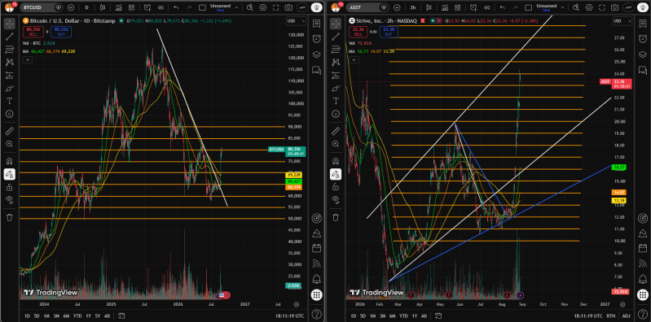Click the BUY 23.38 button on ASST

pos(388,32)
